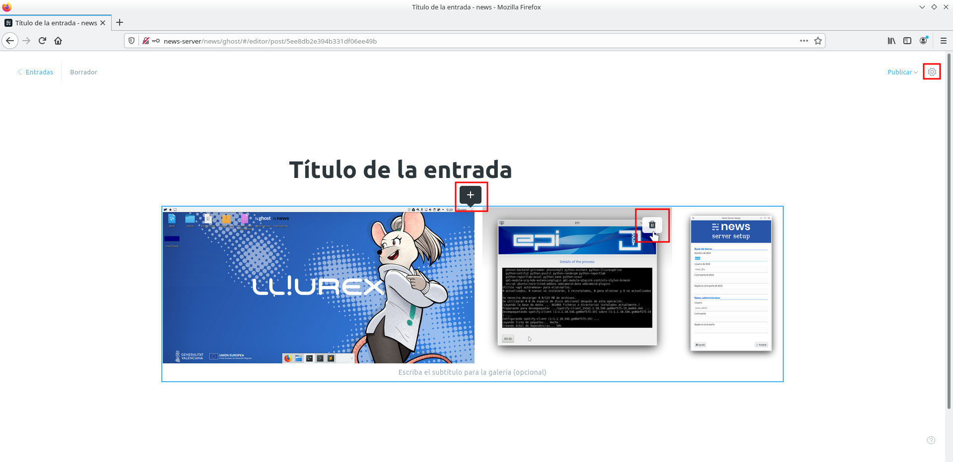Click the post title heading

[400, 170]
